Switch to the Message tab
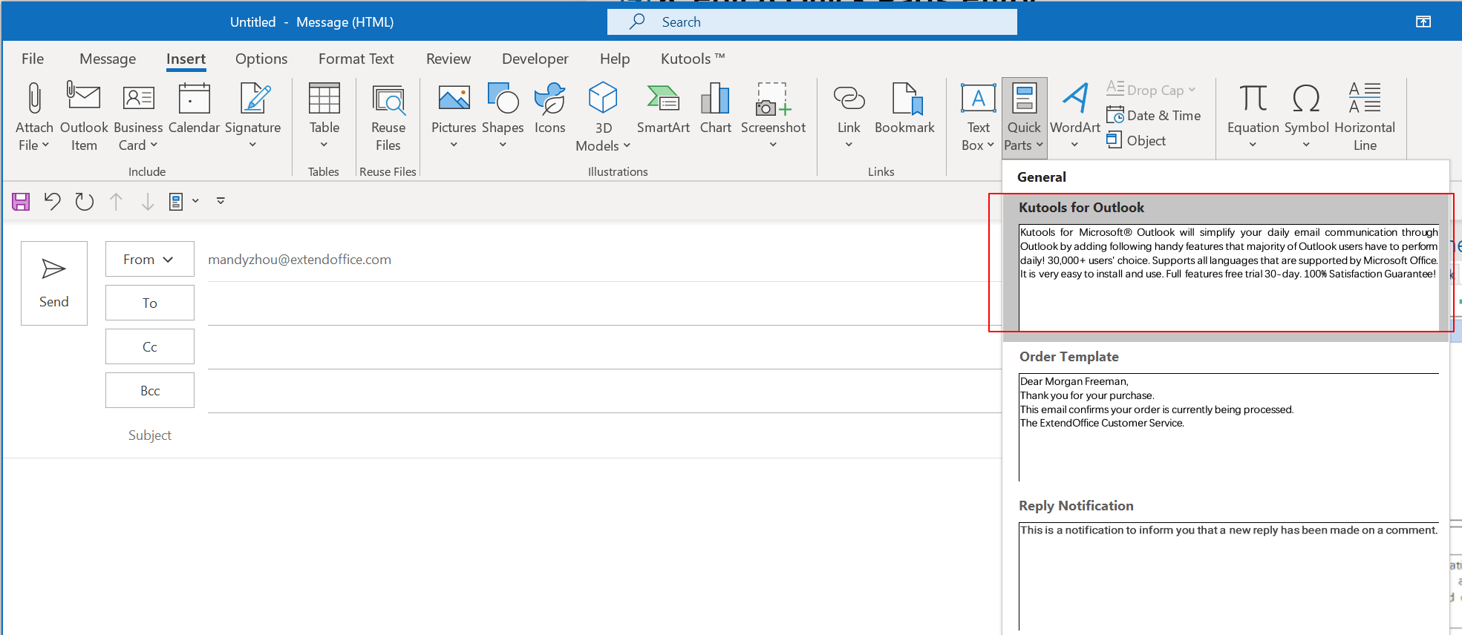Image resolution: width=1462 pixels, height=635 pixels. (x=108, y=59)
